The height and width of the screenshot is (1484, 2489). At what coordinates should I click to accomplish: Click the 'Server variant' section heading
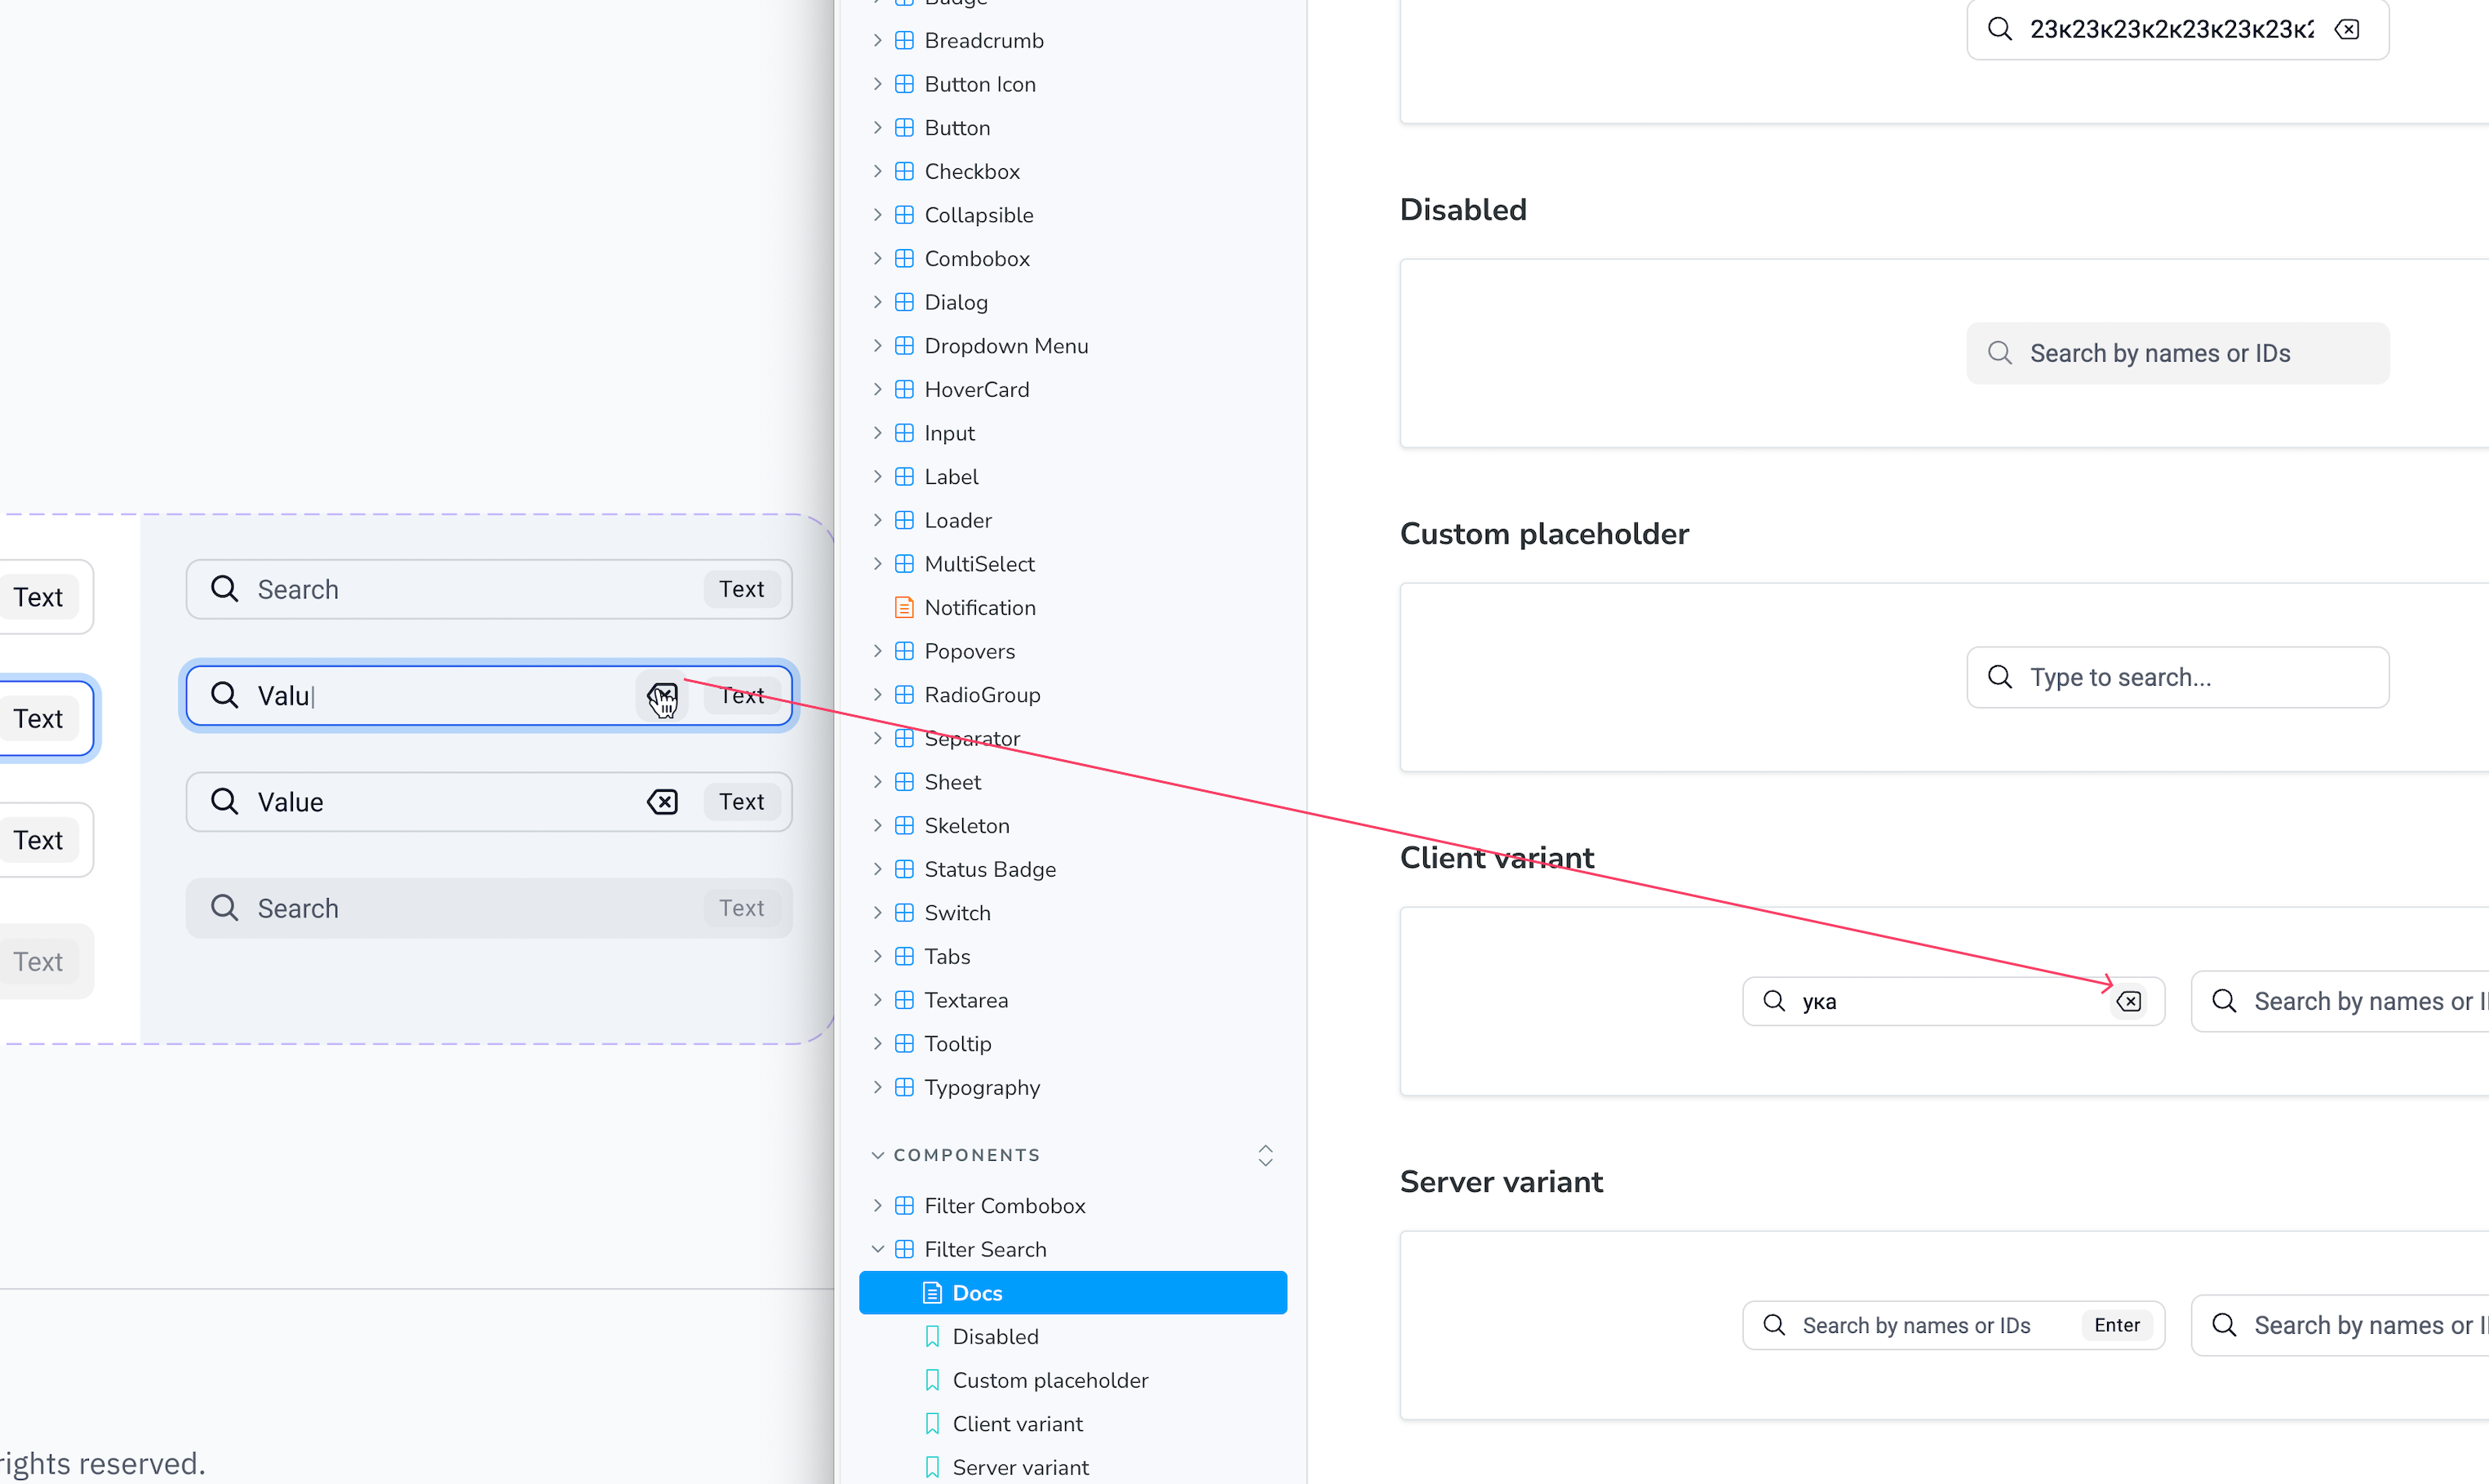tap(1501, 1182)
